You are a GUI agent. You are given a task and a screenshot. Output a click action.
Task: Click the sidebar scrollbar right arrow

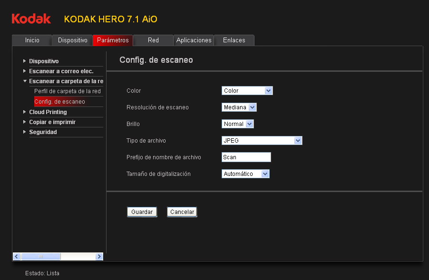[x=99, y=257]
